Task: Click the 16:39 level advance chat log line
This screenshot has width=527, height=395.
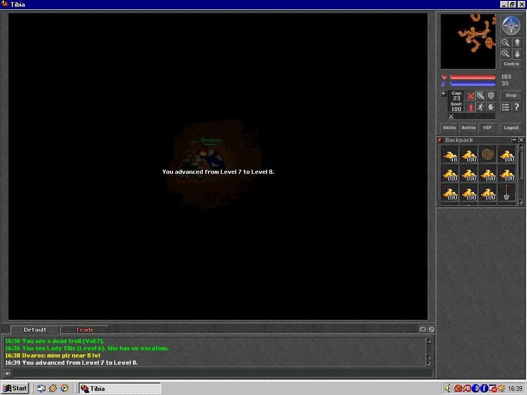Action: pyautogui.click(x=71, y=363)
